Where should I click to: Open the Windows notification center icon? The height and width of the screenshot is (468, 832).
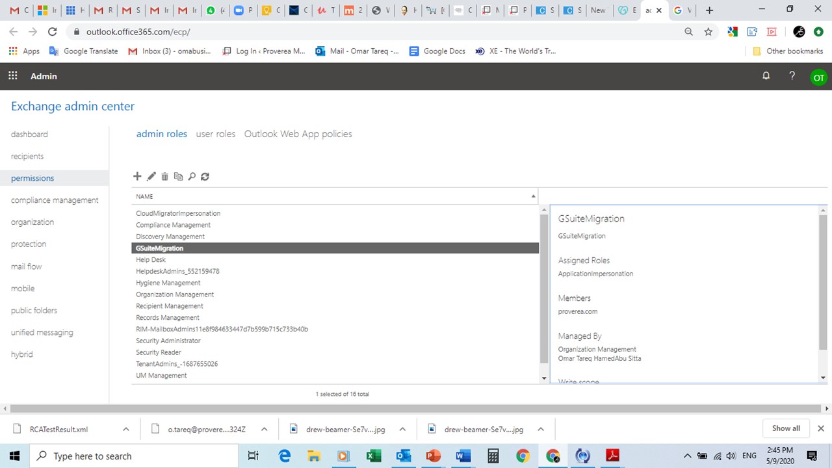[811, 456]
